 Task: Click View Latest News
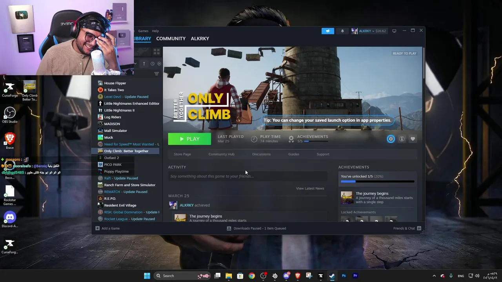click(x=310, y=188)
